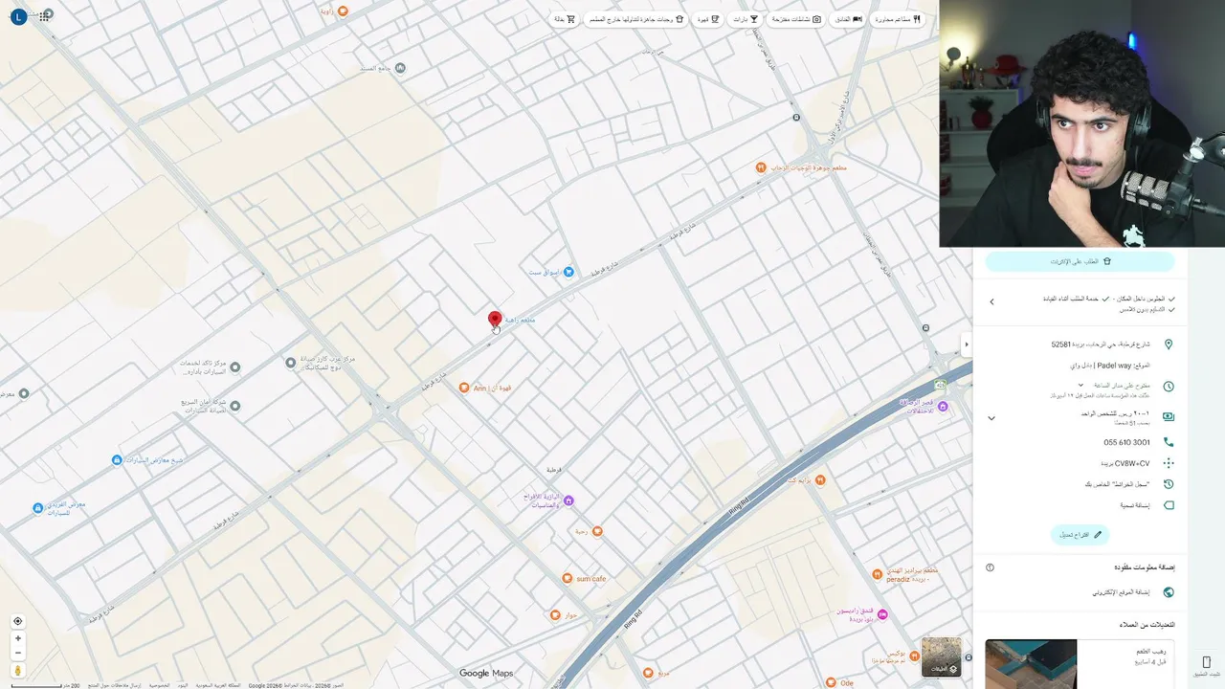1225x689 pixels.
Task: Copy the plus code CV8W+CV
Action: click(1125, 463)
